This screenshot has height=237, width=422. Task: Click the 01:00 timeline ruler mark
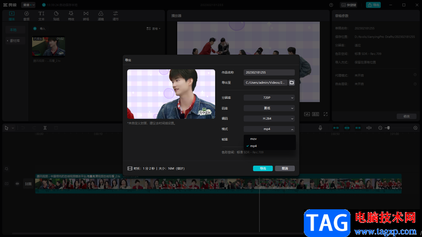tap(395, 134)
